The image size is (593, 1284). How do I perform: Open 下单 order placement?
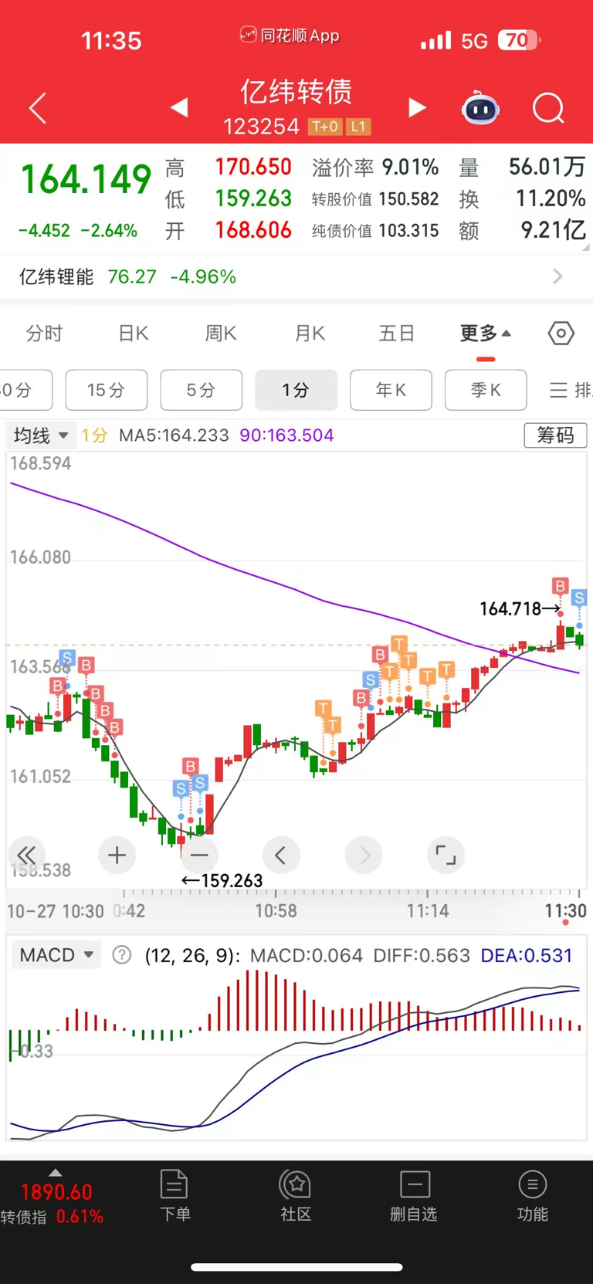click(x=175, y=1195)
